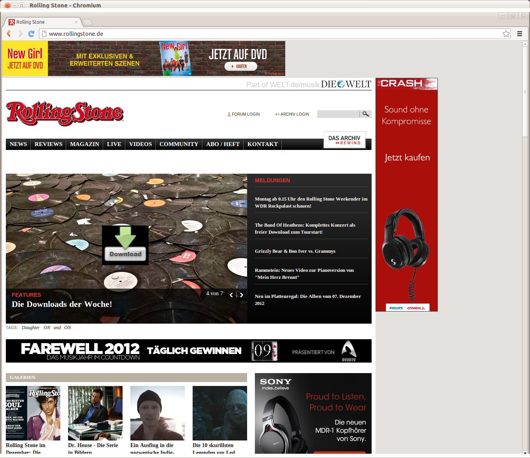Image resolution: width=530 pixels, height=458 pixels.
Task: Open the MAGAZIN menu item
Action: (x=84, y=144)
